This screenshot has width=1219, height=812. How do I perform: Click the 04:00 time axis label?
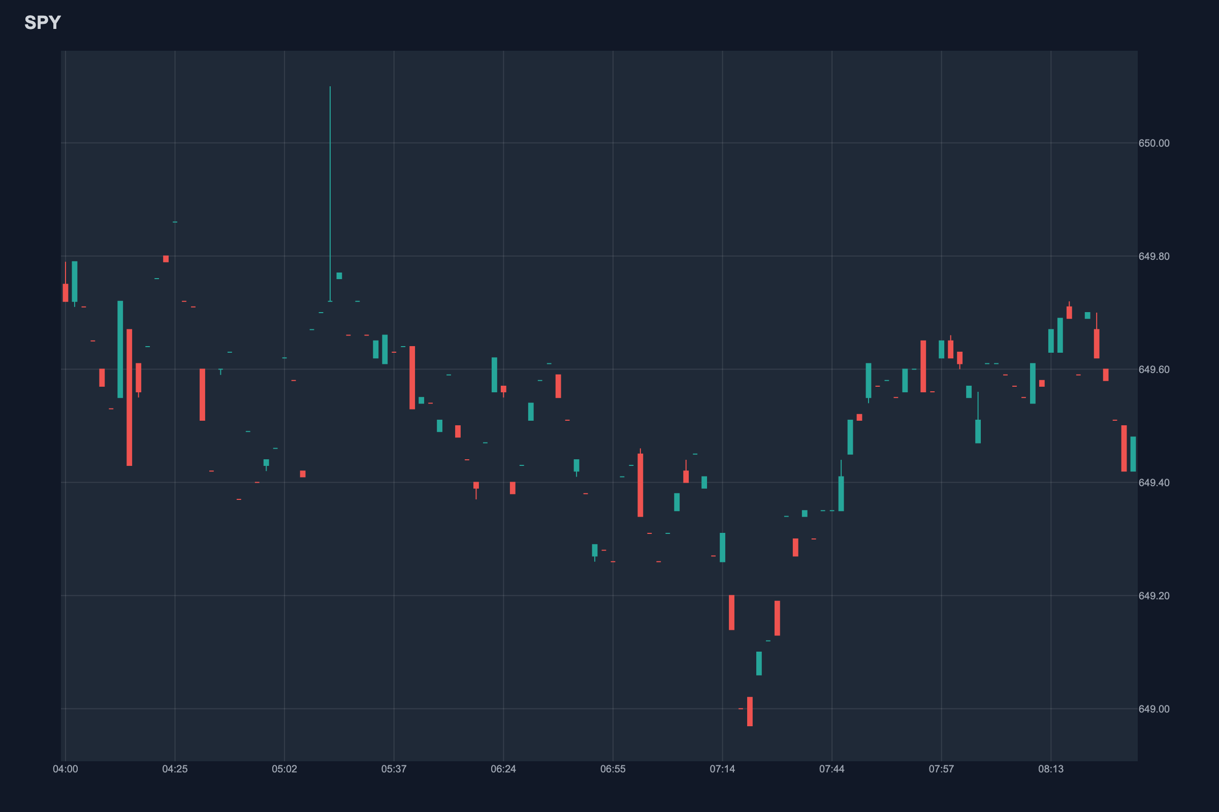pos(66,769)
